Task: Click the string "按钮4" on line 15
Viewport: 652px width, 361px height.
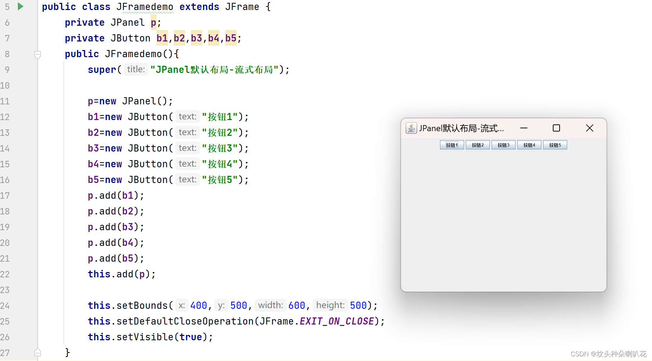Action: [220, 164]
